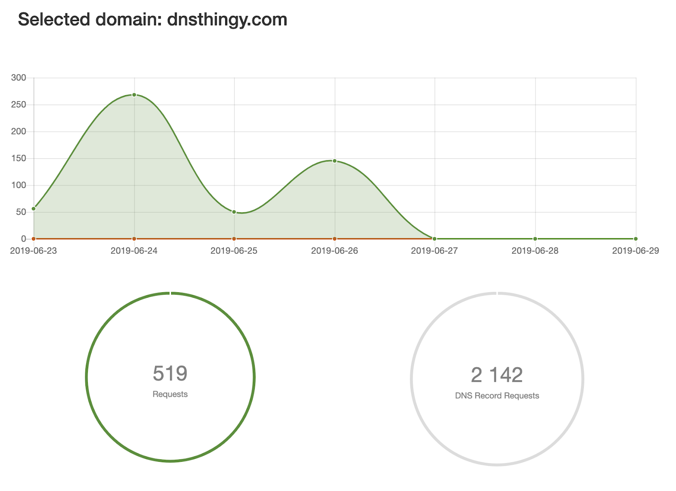Click the orange zero point at 2019-06-26
This screenshot has height=491, width=676.
335,239
